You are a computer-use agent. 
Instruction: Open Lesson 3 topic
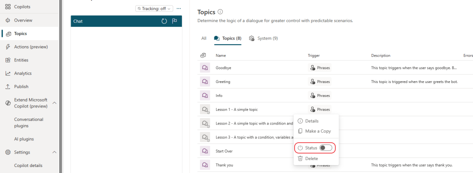tap(255, 137)
